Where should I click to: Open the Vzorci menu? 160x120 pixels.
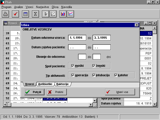coord(29,7)
